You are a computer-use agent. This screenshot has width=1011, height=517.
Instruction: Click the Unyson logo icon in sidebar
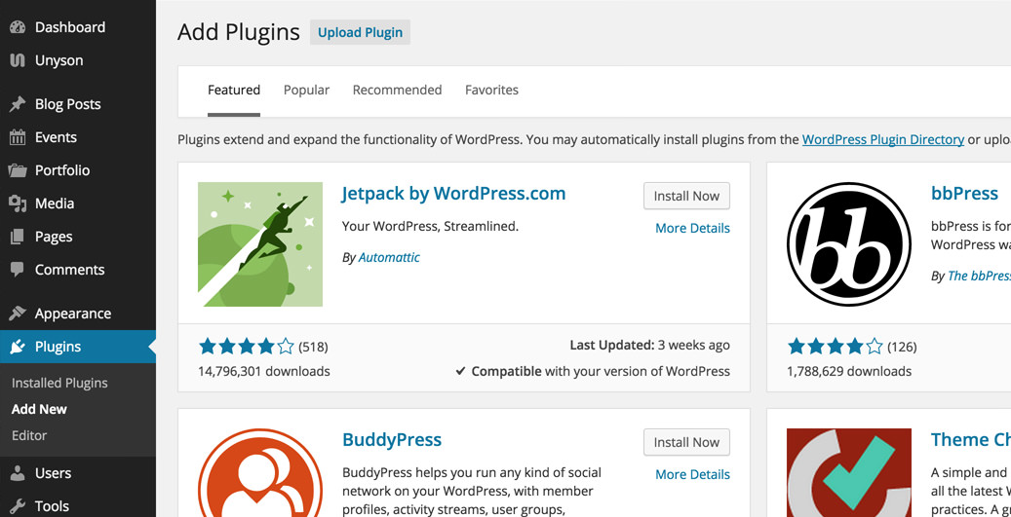pyautogui.click(x=18, y=60)
